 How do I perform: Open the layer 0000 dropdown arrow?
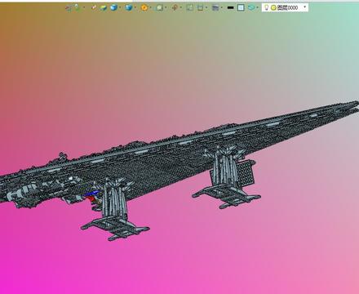point(304,7)
